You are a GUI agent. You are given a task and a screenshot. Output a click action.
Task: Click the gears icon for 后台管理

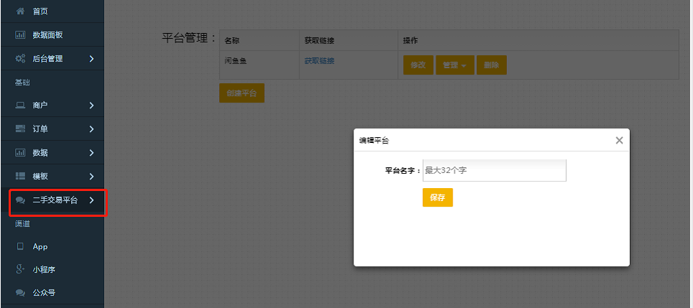point(20,59)
